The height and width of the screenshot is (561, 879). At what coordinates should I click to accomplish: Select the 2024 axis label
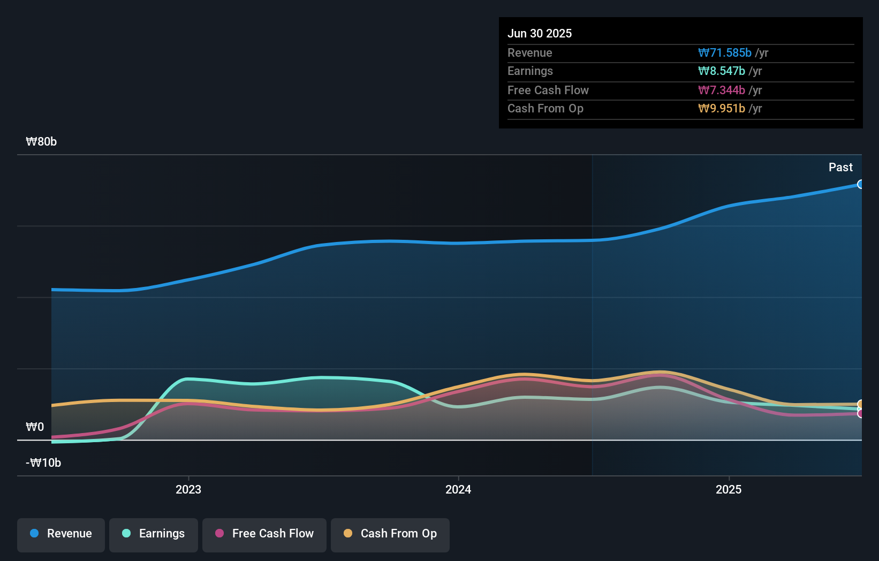[x=458, y=489]
